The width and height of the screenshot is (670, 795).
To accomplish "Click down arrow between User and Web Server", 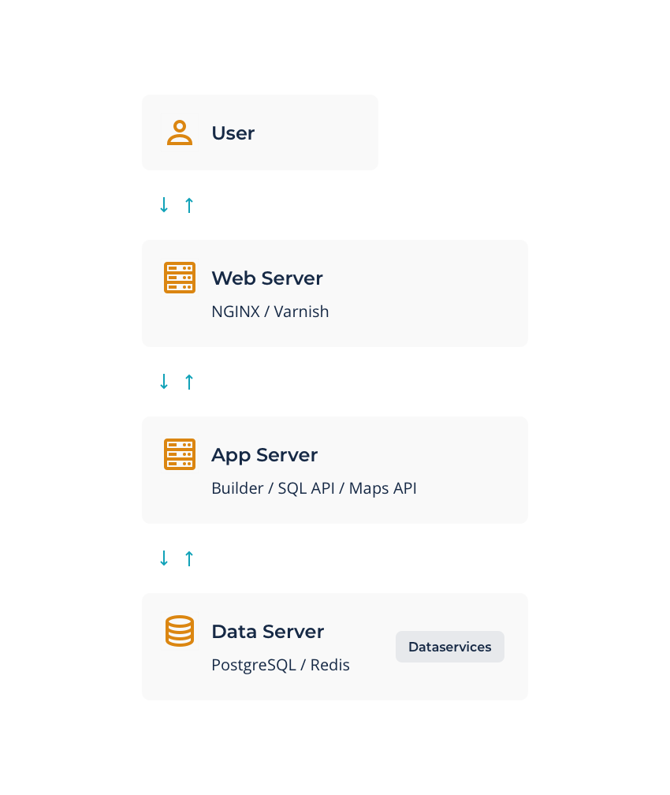I will pos(164,205).
